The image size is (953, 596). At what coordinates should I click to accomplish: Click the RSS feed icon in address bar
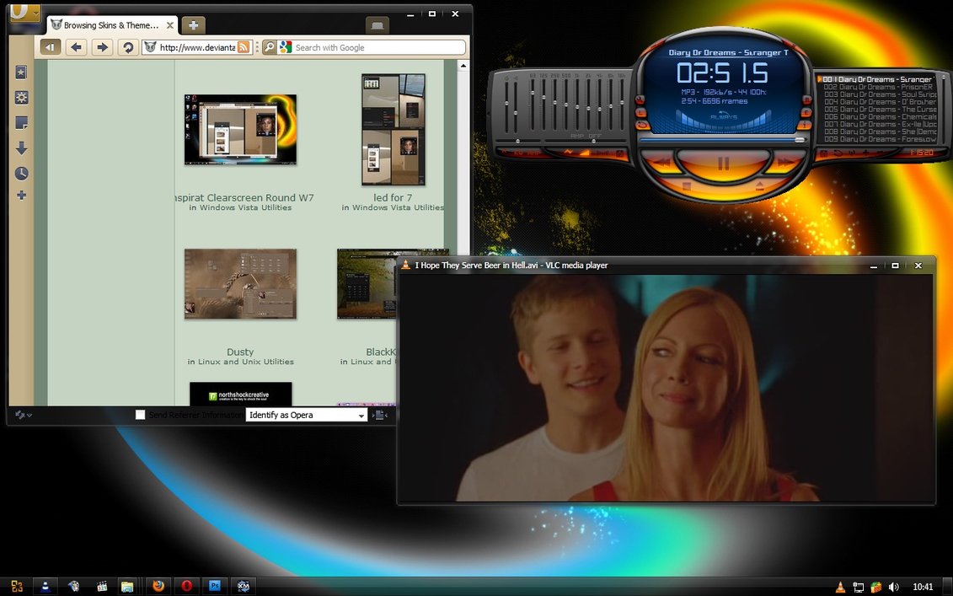[244, 47]
